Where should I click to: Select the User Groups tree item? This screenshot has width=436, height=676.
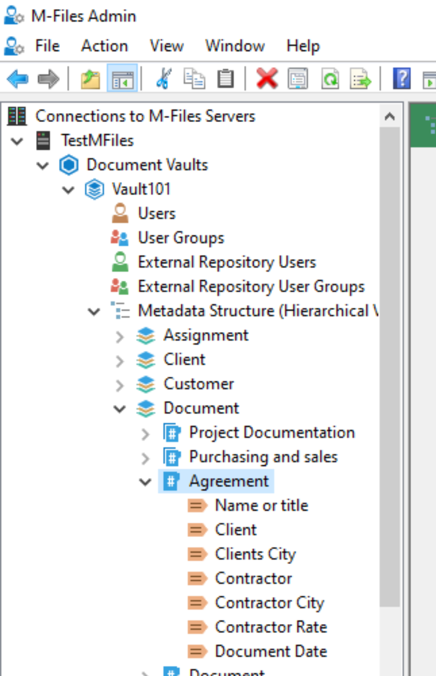click(181, 238)
